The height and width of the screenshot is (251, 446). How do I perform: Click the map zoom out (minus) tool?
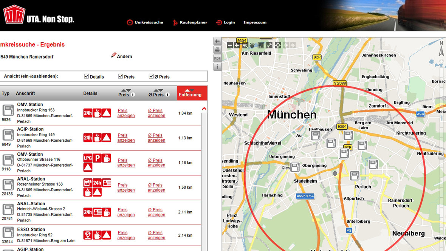click(230, 45)
